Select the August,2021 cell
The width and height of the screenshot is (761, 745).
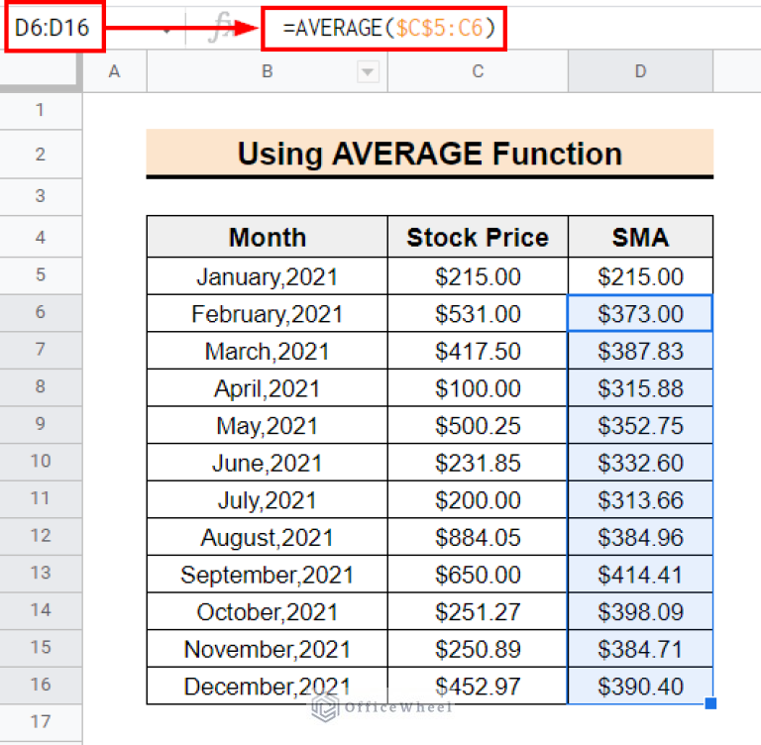tap(267, 537)
